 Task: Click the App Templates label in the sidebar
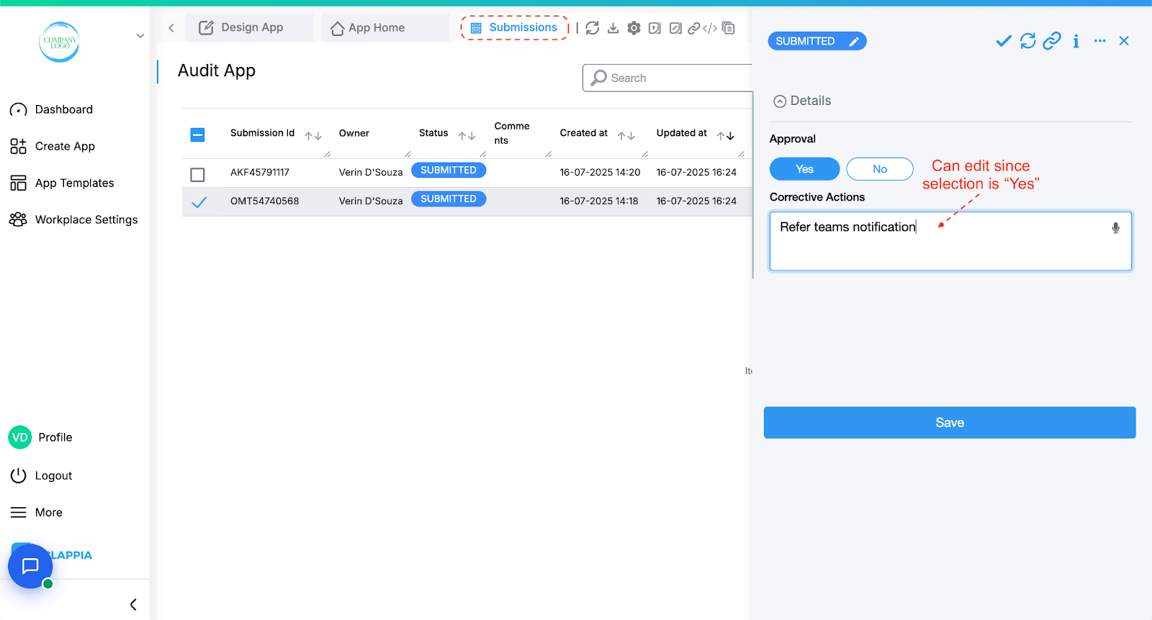[75, 183]
